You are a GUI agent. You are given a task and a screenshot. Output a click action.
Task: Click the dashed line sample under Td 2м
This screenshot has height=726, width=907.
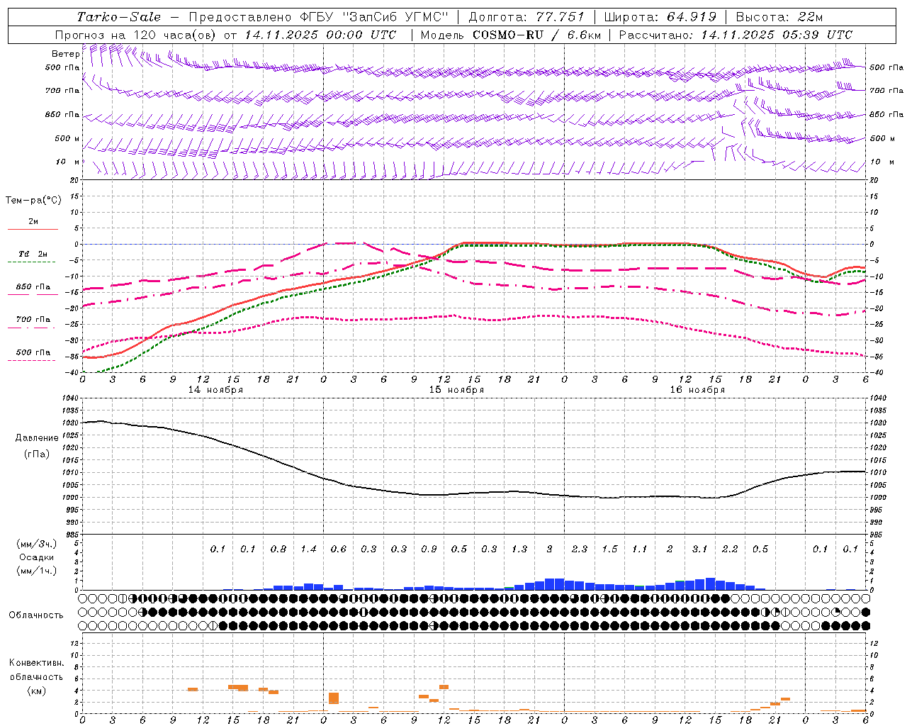point(31,262)
